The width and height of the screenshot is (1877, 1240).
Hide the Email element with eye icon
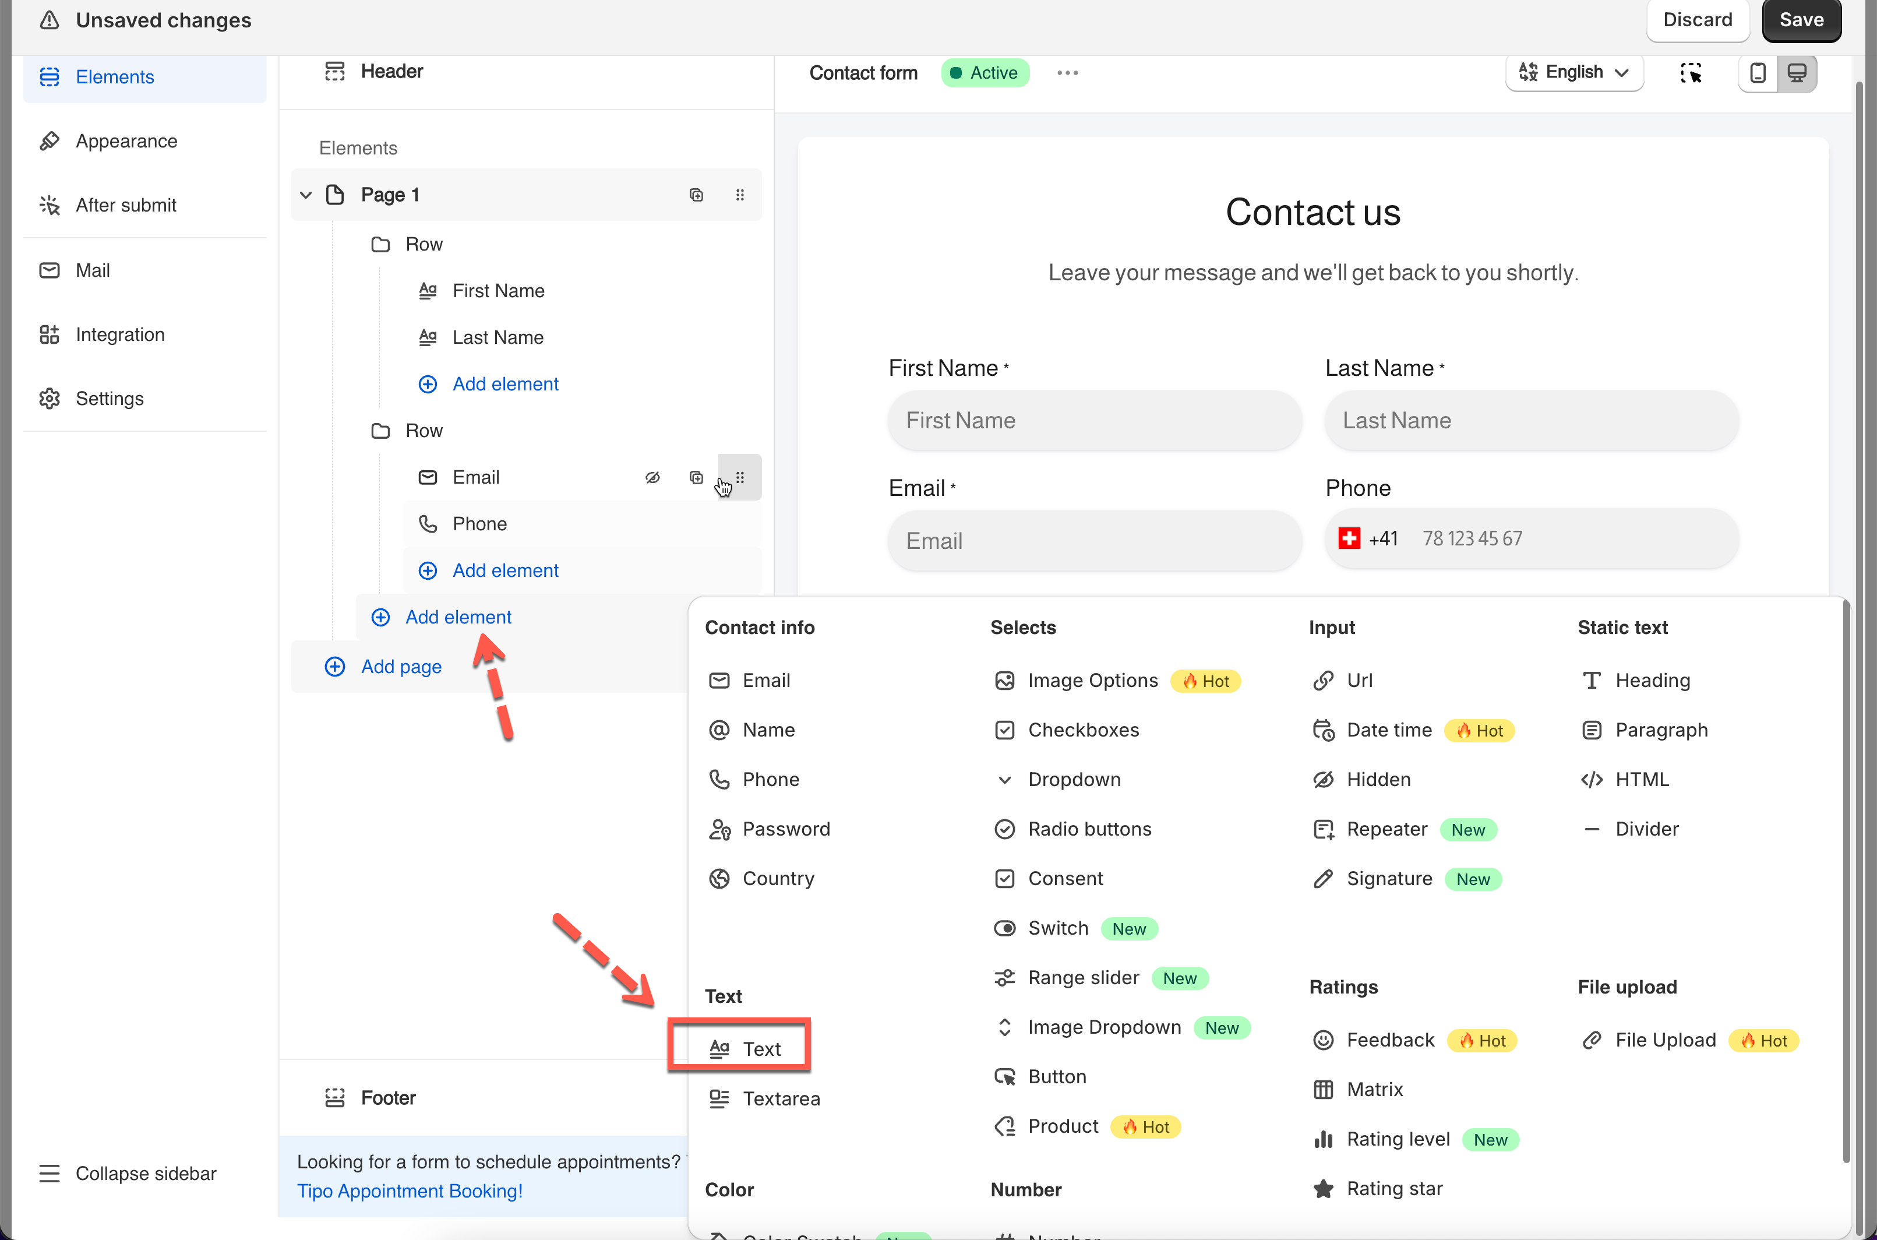pyautogui.click(x=652, y=477)
